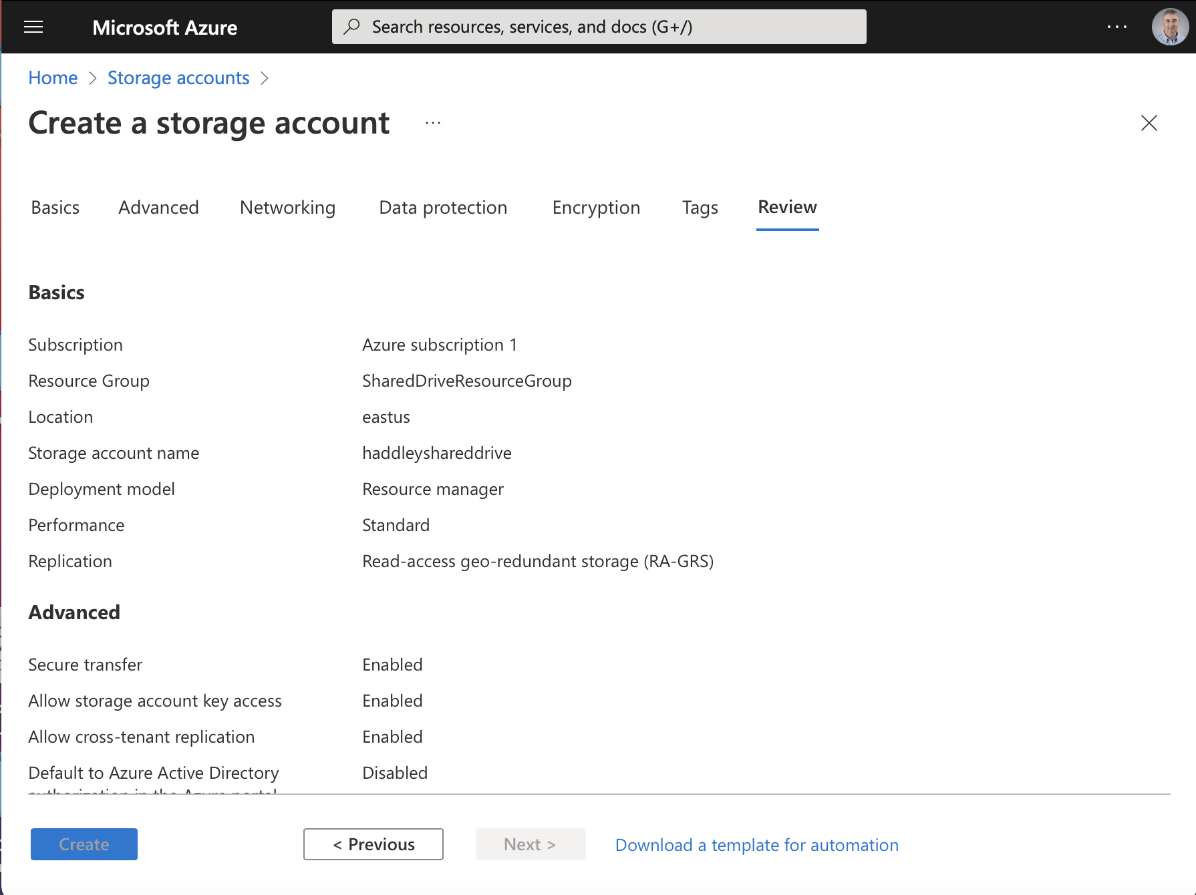Go to Home breadcrumb
This screenshot has height=895, width=1196.
(53, 78)
